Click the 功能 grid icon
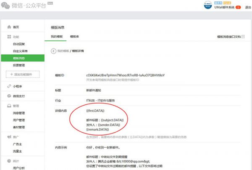 (x=9, y=37)
